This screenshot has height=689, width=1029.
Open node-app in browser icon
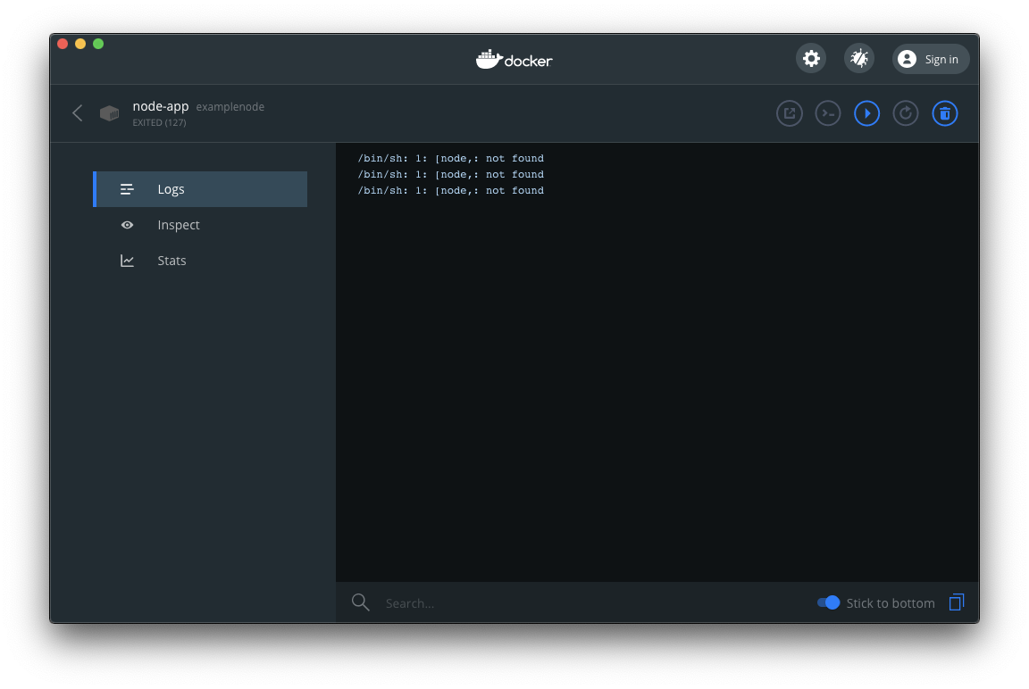click(790, 113)
